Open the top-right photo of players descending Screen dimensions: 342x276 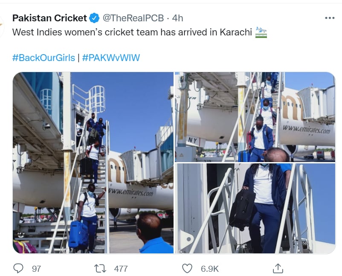pos(255,117)
